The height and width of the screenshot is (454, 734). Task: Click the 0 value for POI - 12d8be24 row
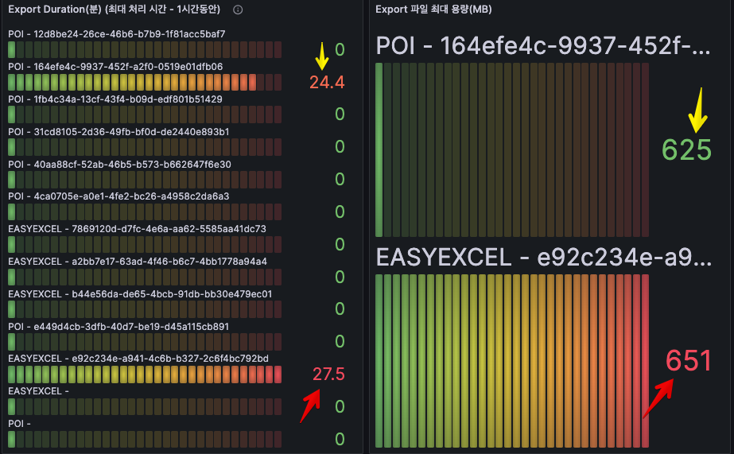pos(340,49)
